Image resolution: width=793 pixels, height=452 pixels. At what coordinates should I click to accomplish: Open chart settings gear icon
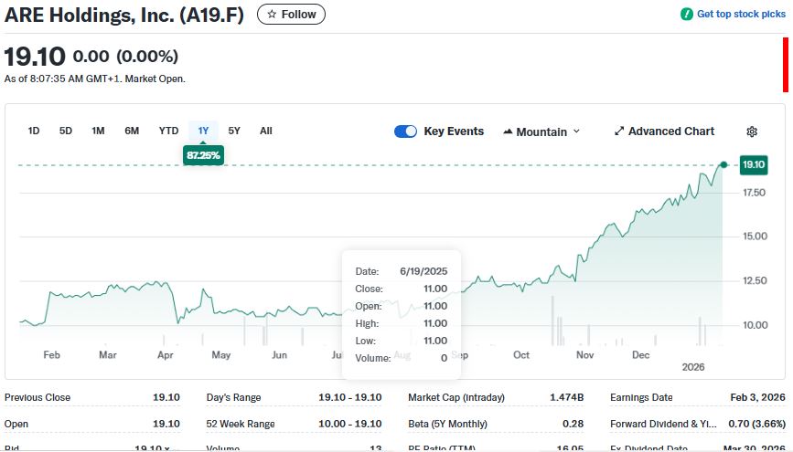(x=752, y=131)
